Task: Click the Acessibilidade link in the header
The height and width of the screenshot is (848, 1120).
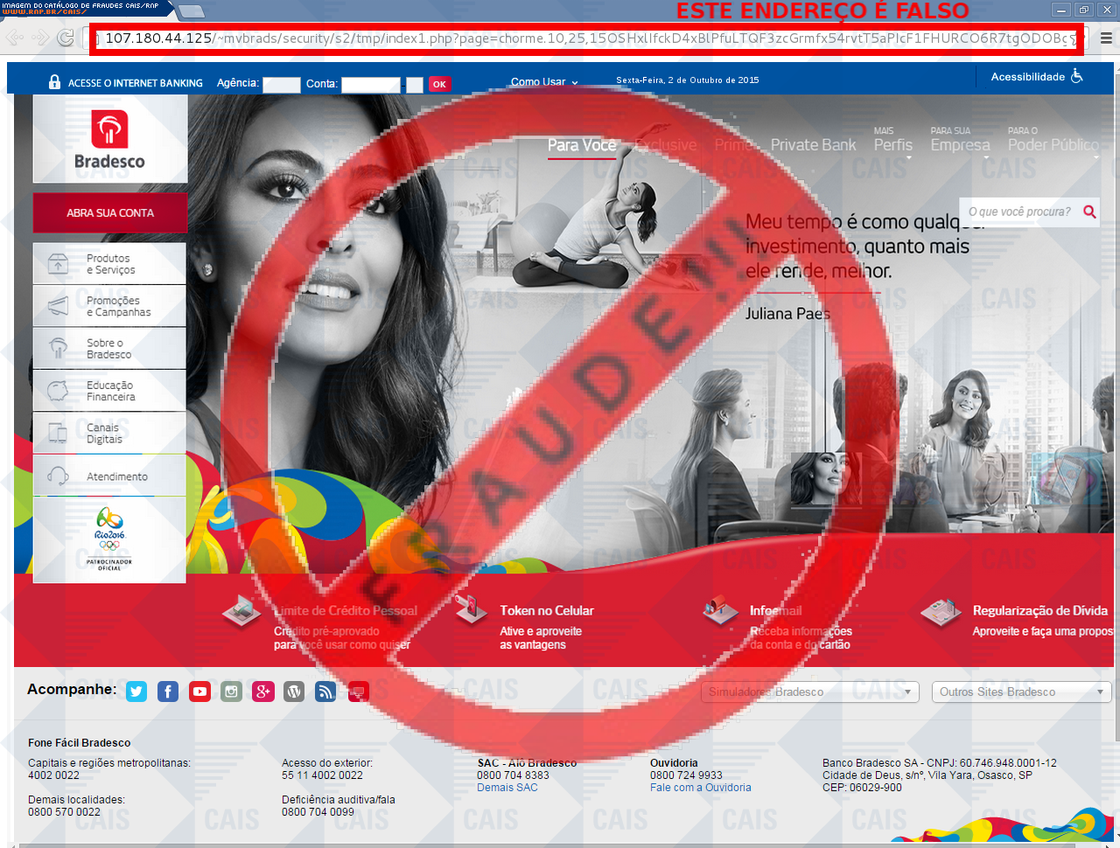Action: click(1036, 77)
